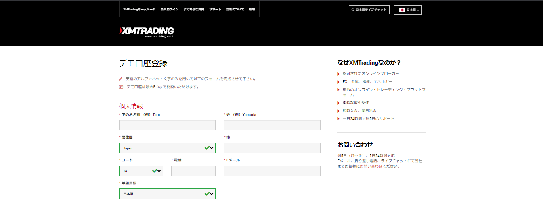Image resolution: width=543 pixels, height=207 pixels.
Task: Click the 複数のオンライン・トレーディング・プラットフォーム text
Action: 384,92
